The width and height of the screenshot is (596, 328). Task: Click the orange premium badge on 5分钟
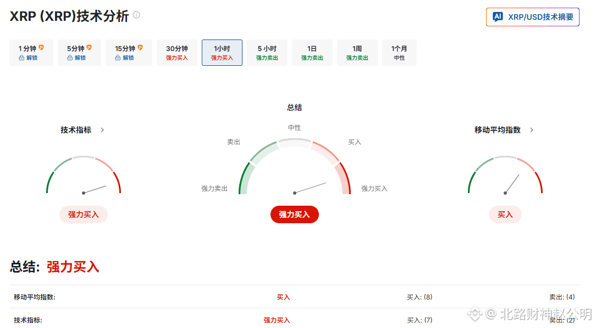click(x=89, y=47)
